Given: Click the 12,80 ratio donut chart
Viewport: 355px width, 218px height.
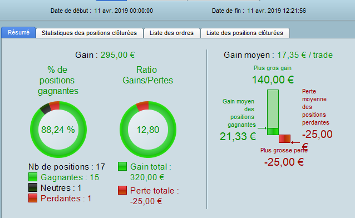Looking at the screenshot, I should pyautogui.click(x=148, y=130).
